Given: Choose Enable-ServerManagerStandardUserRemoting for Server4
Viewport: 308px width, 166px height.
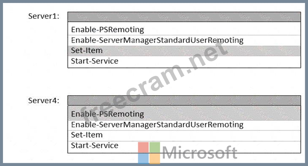Looking at the screenshot, I should (157, 124).
